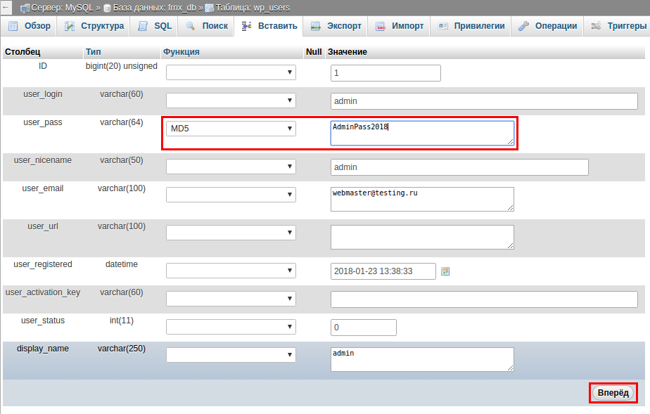The image size is (650, 414).
Task: Click the Search (Поиск) magnifier icon
Action: coord(190,26)
